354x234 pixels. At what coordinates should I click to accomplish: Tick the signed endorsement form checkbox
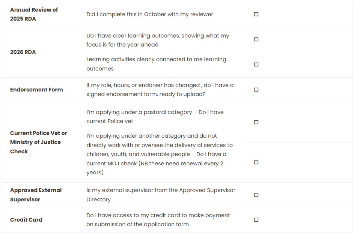tap(256, 90)
